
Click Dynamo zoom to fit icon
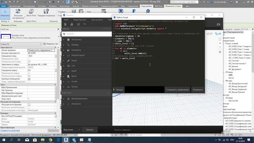(x=220, y=39)
